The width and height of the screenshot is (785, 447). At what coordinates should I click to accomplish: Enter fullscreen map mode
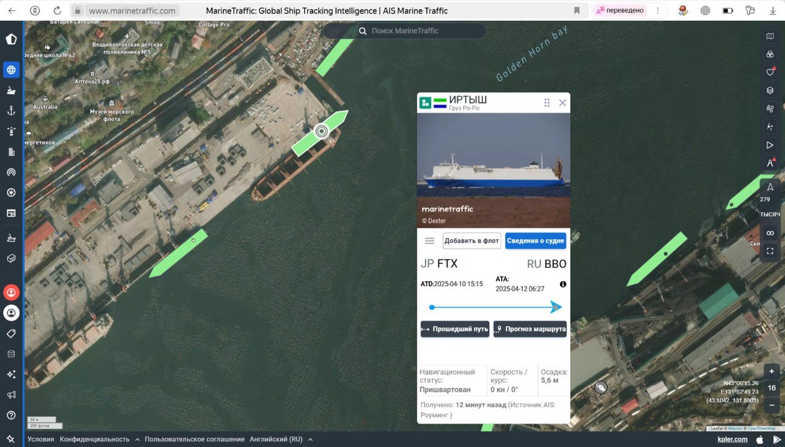pyautogui.click(x=770, y=251)
